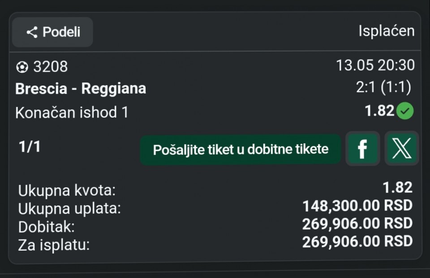Viewport: 430px width, 278px height.
Task: Click the final score 2:1 (1:1)
Action: (384, 87)
